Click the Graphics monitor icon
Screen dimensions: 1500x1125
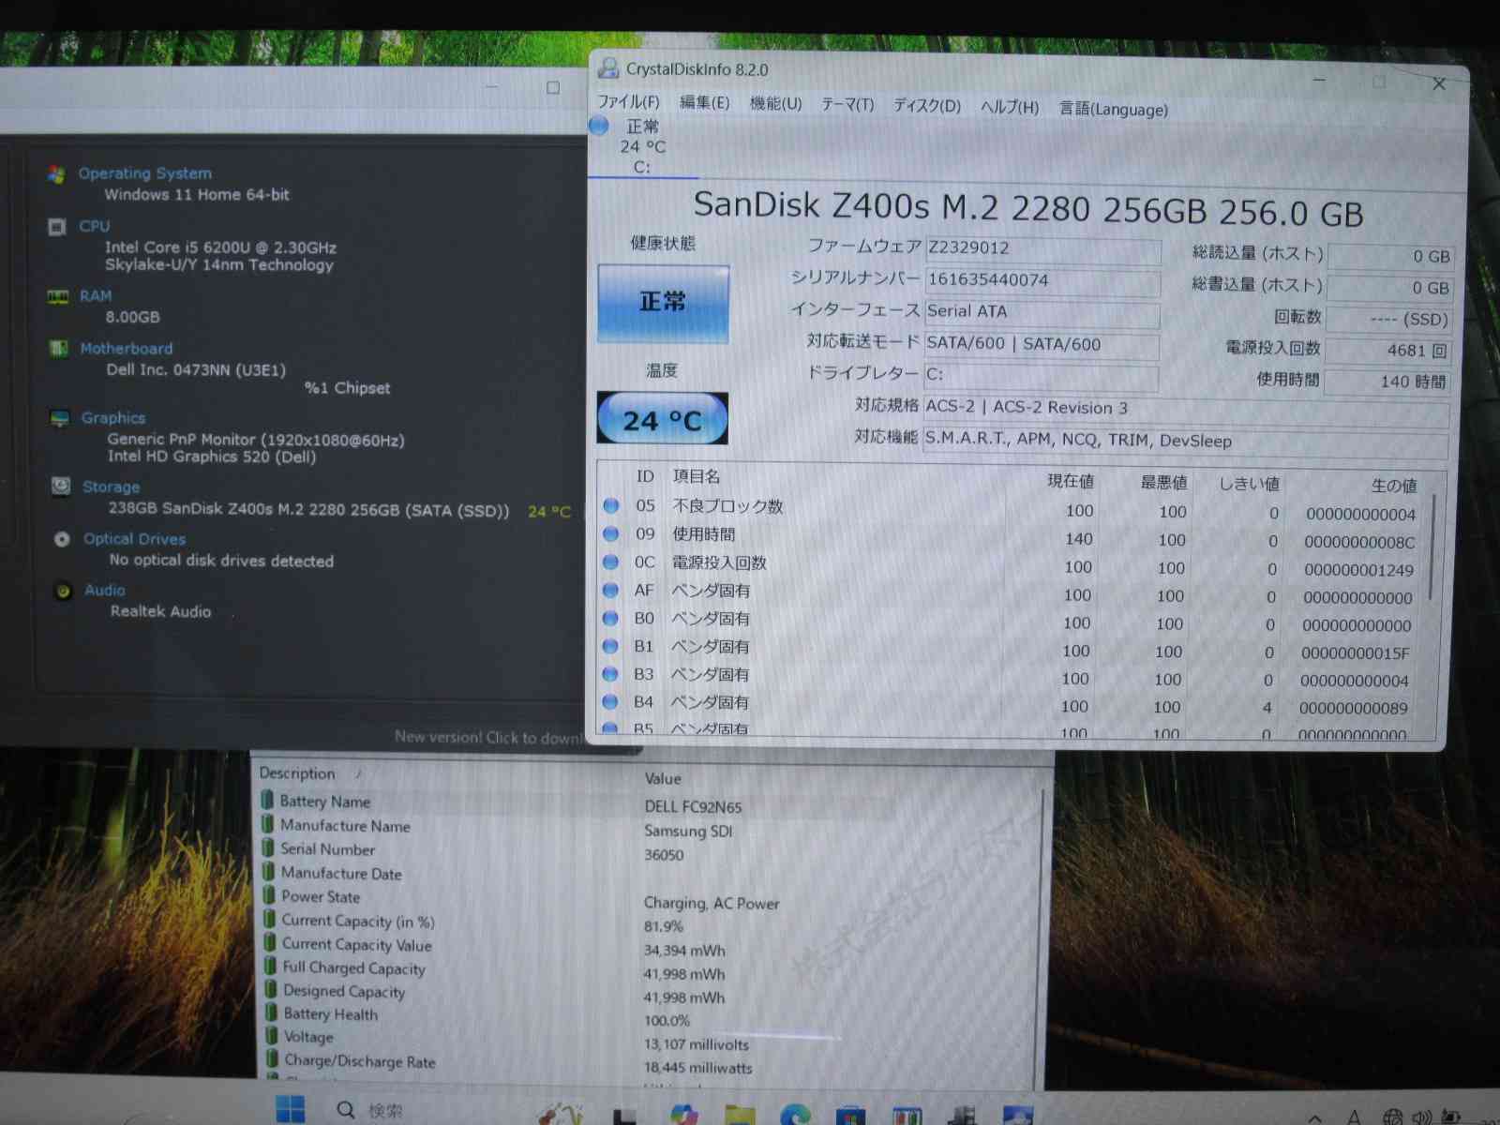(x=60, y=418)
